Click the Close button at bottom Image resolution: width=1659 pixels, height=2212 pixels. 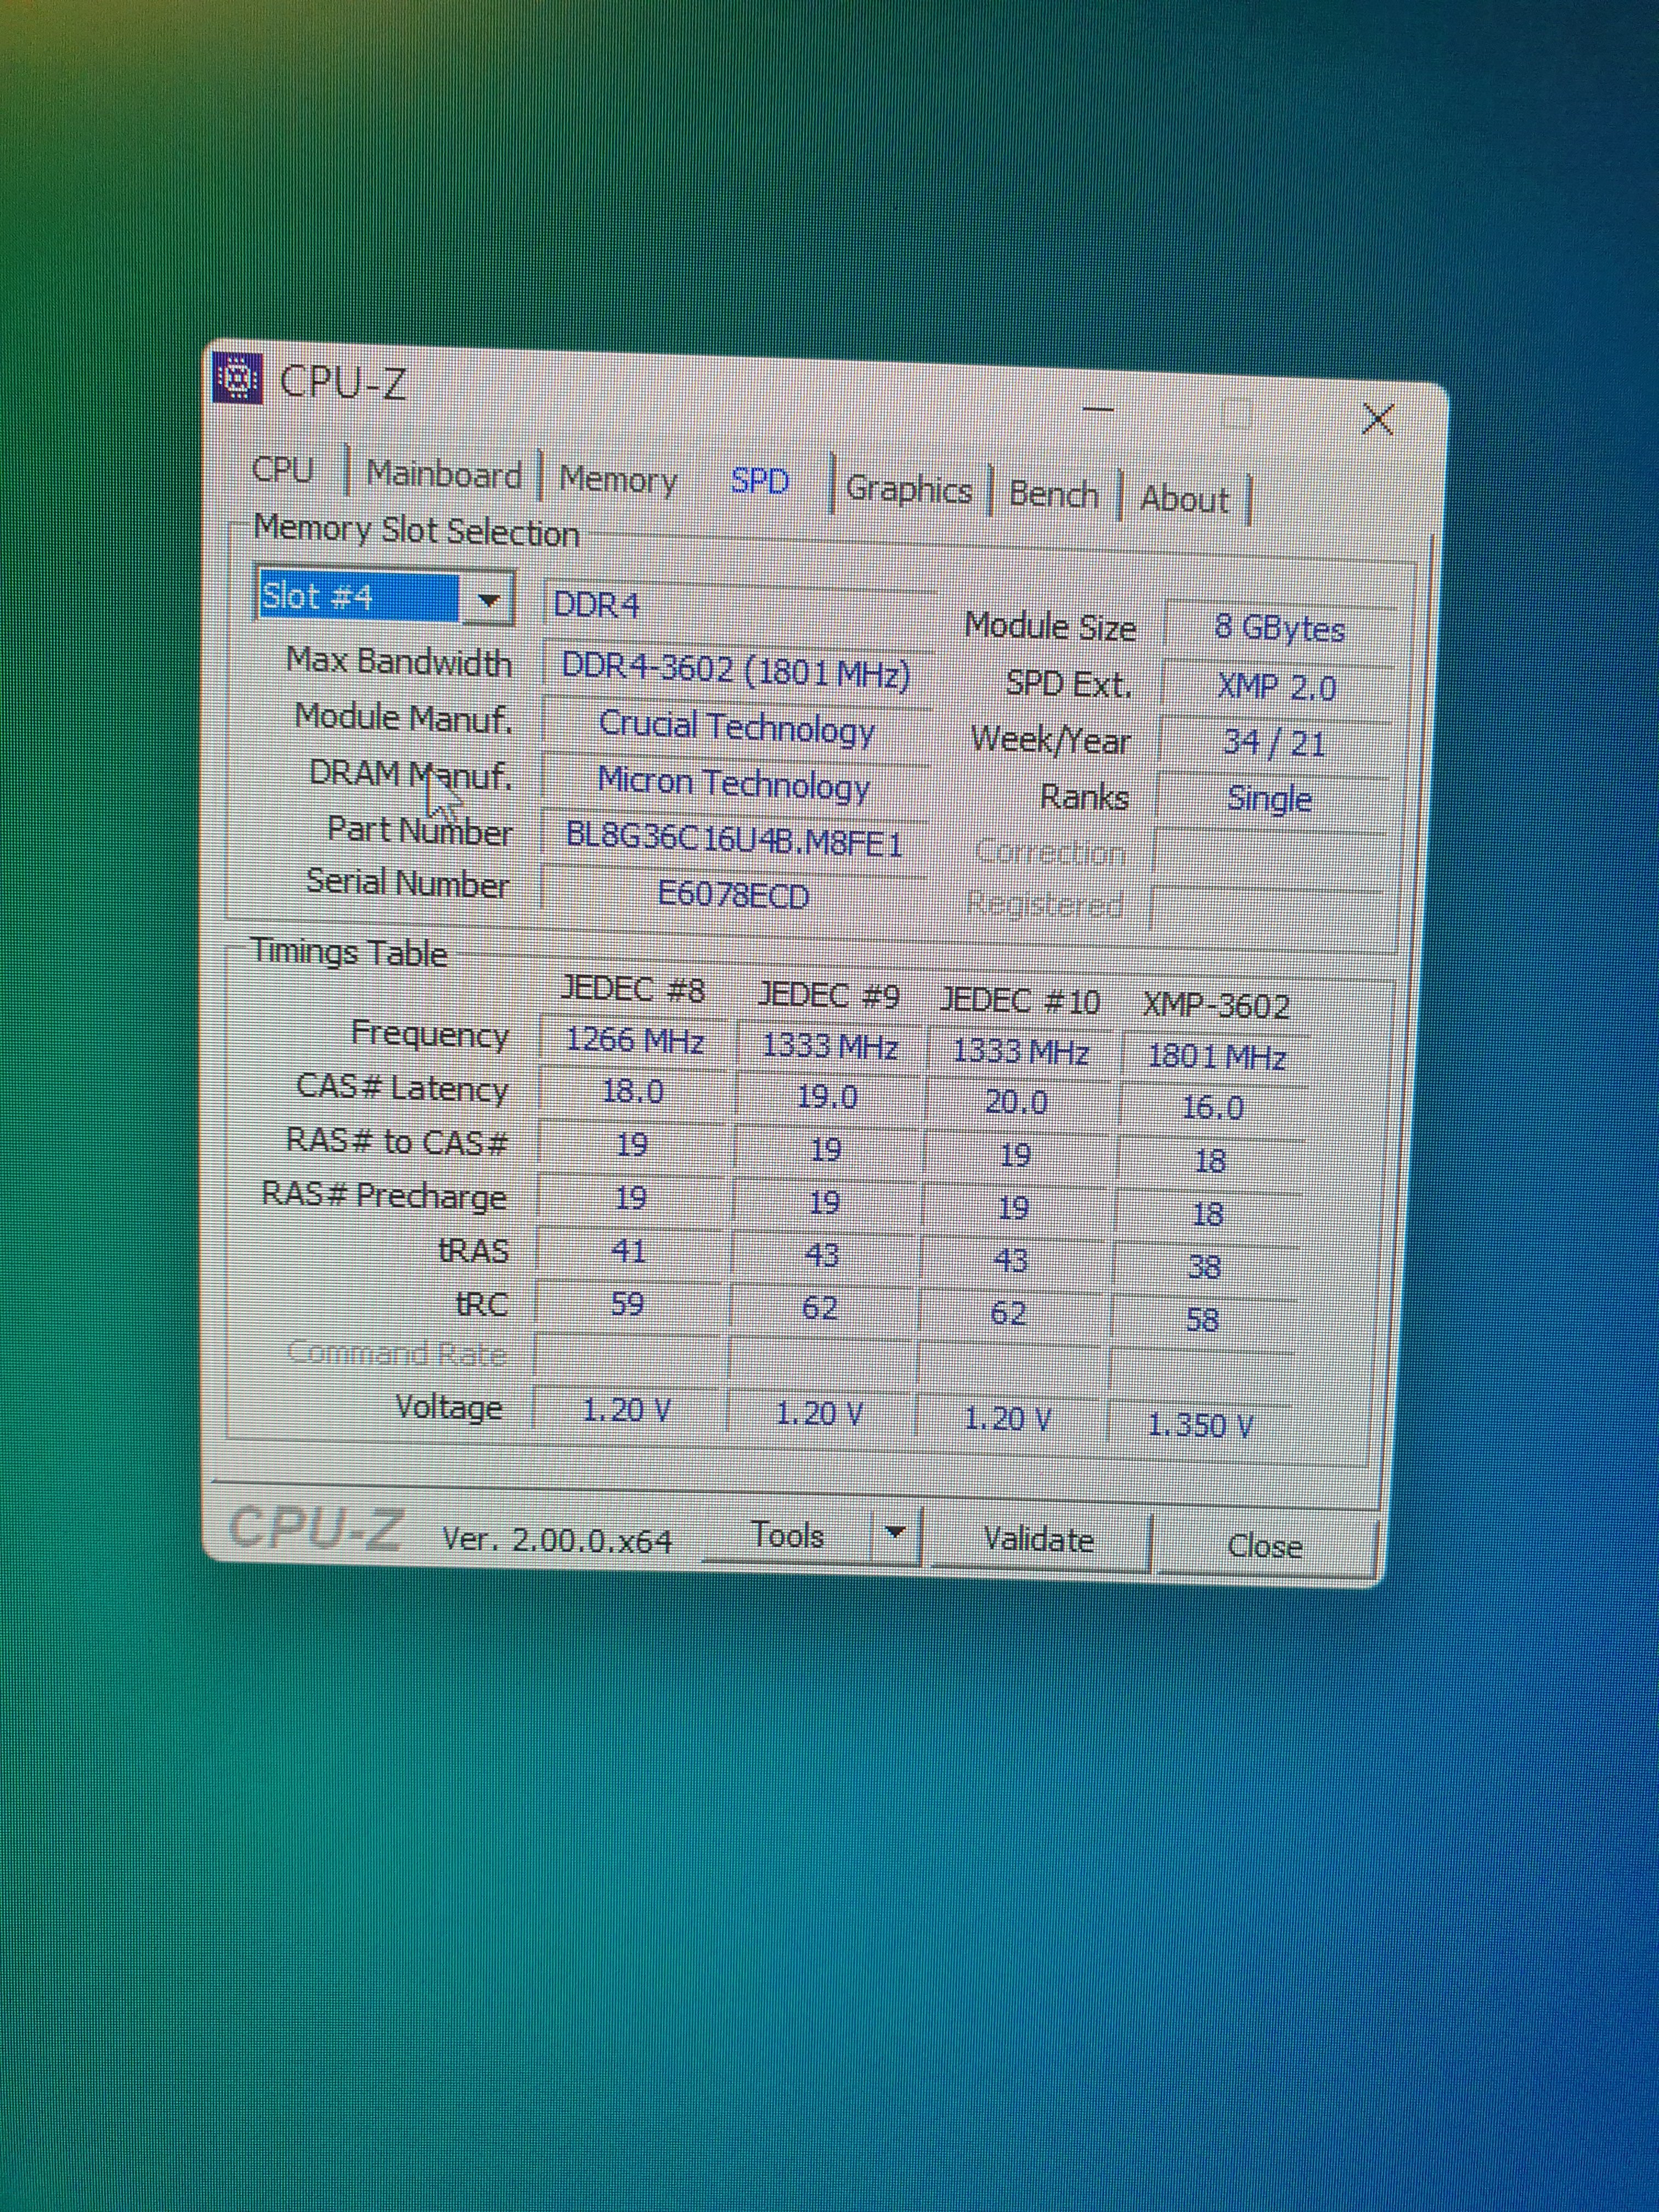click(x=1265, y=1546)
